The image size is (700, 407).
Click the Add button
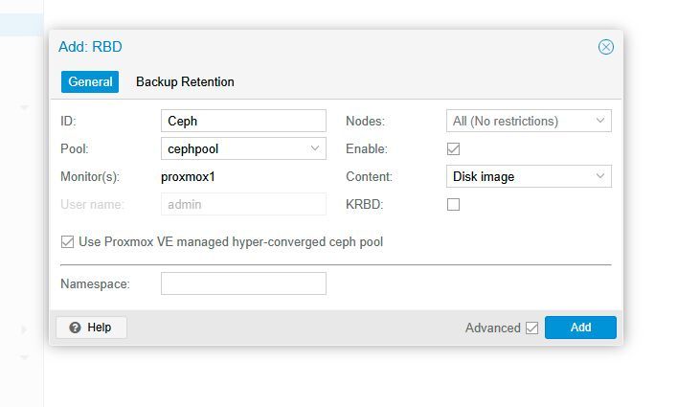(580, 328)
